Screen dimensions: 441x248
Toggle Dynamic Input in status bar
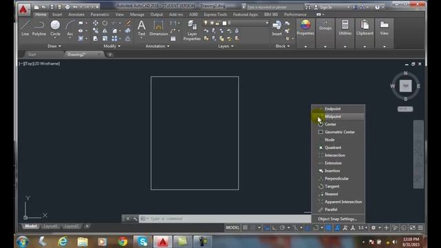pyautogui.click(x=267, y=228)
